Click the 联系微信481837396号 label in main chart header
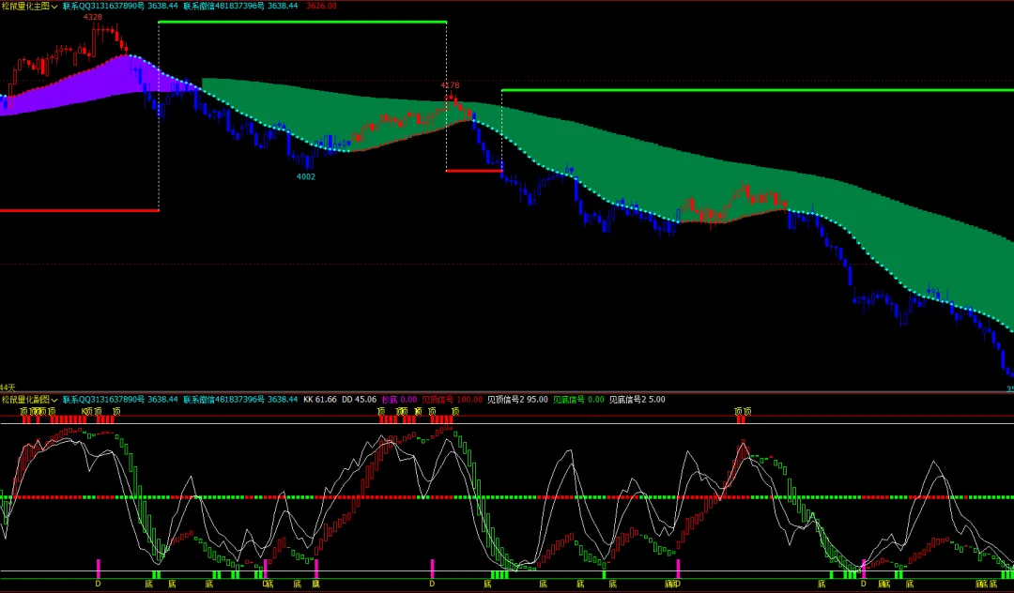 [223, 6]
